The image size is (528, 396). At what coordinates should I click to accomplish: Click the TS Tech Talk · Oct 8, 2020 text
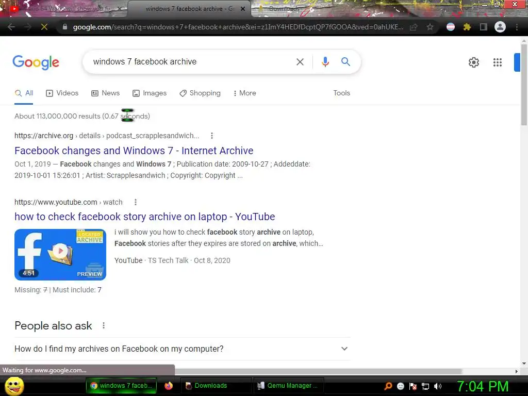tap(189, 260)
